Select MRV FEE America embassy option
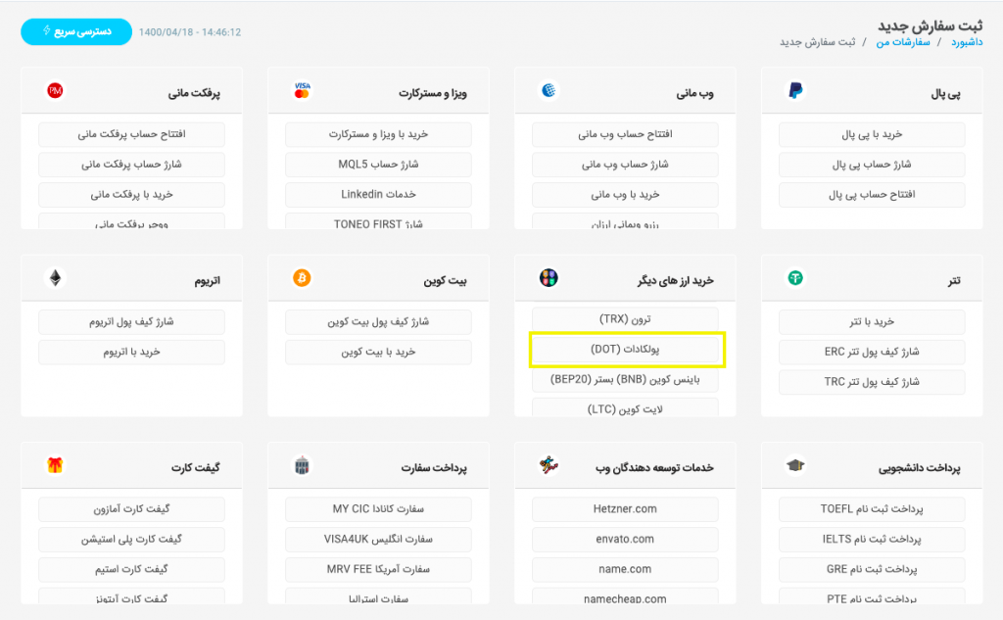The height and width of the screenshot is (620, 1003). tap(378, 569)
